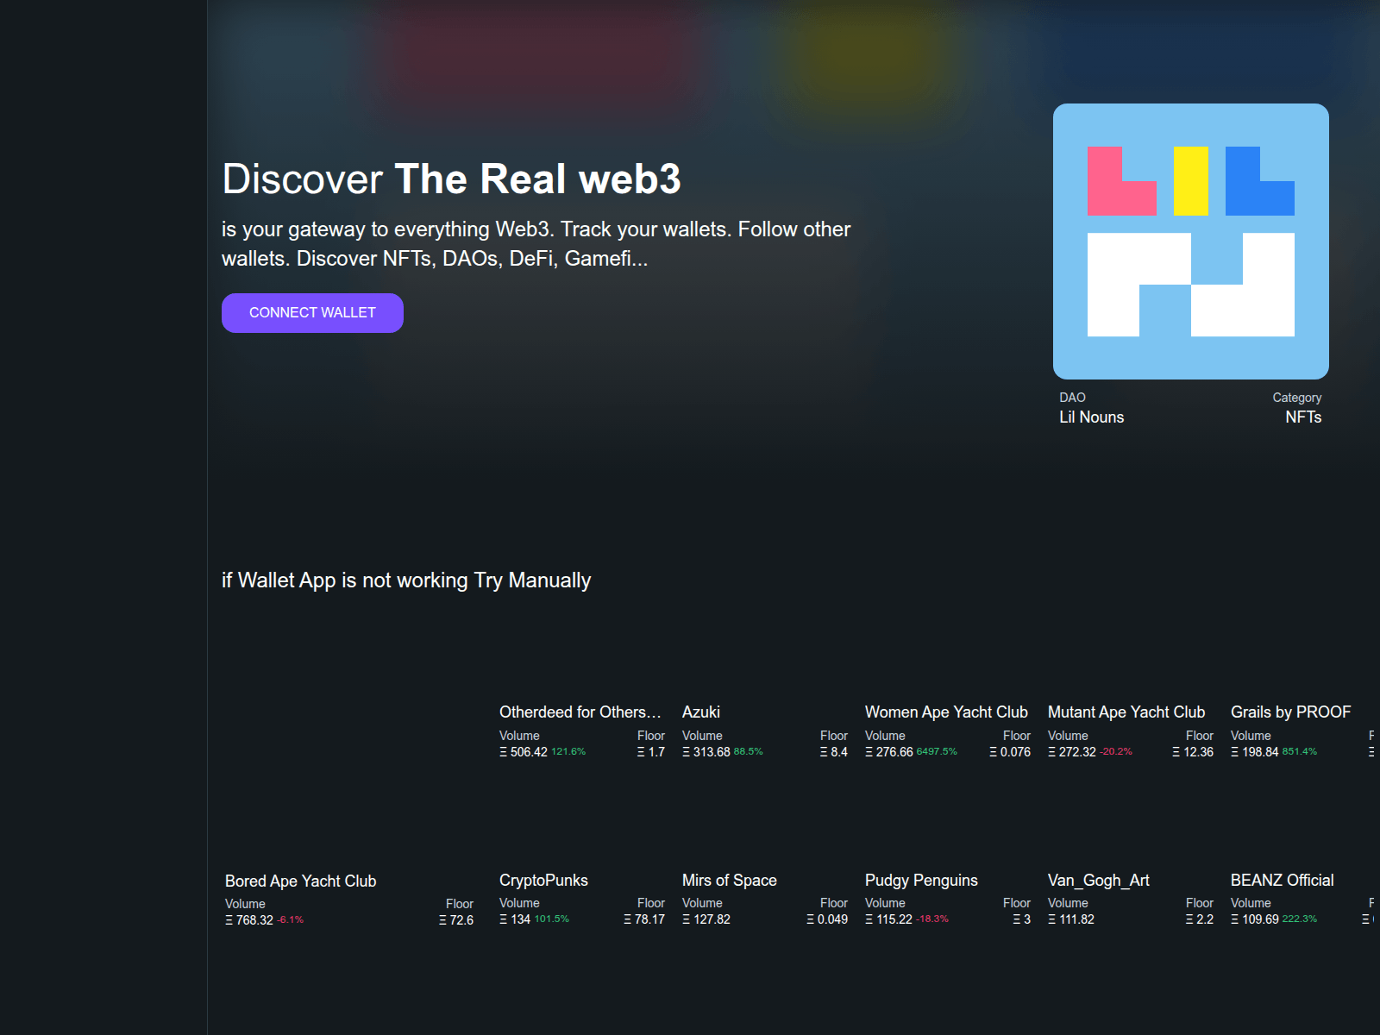Click the Lil Nouns DAO name
Screen dimensions: 1380x1035
(x=1091, y=417)
